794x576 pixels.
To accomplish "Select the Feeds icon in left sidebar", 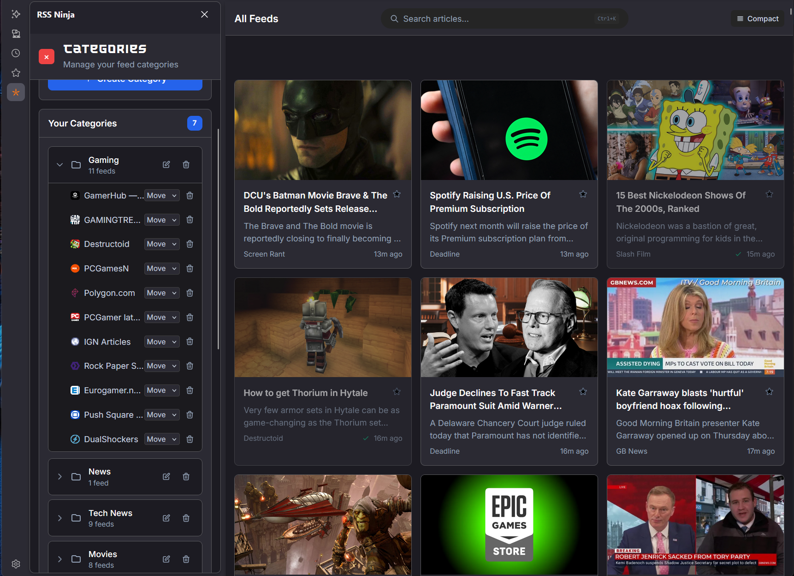I will click(16, 33).
